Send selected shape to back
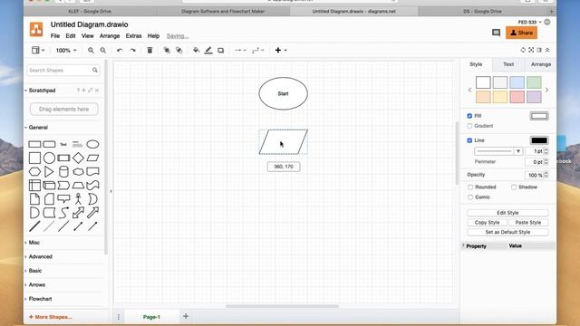The width and height of the screenshot is (580, 326). (x=179, y=51)
